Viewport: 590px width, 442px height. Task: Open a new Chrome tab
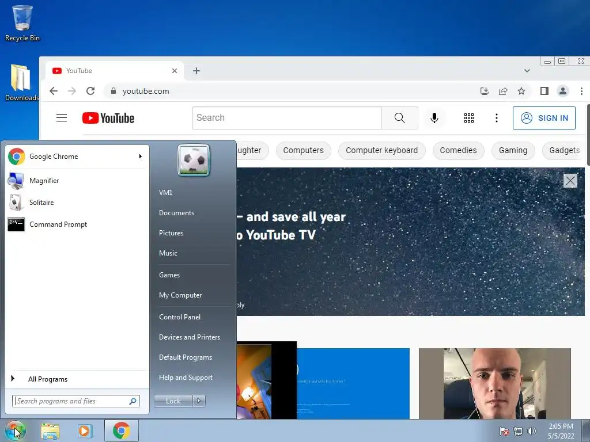pyautogui.click(x=196, y=71)
